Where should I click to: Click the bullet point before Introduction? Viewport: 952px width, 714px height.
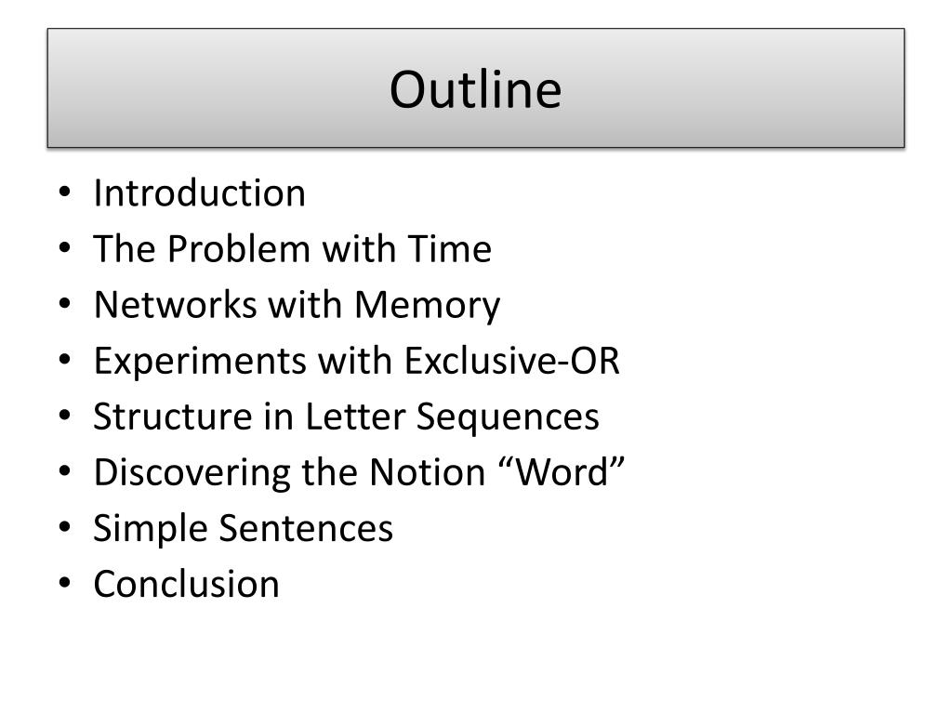(x=65, y=192)
